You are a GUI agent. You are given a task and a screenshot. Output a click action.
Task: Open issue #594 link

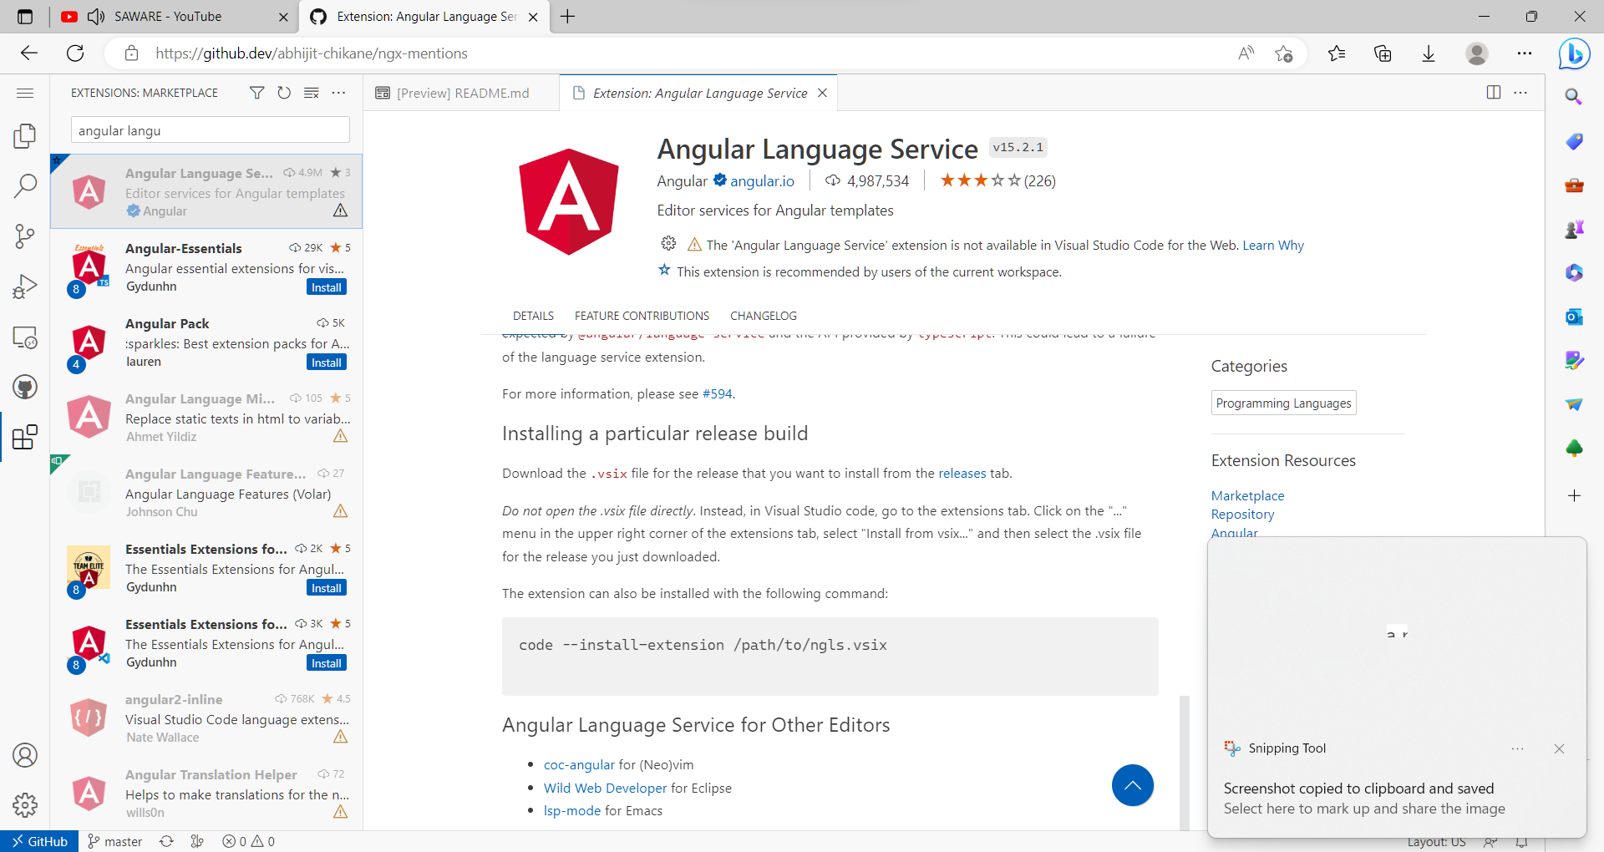[x=717, y=393]
